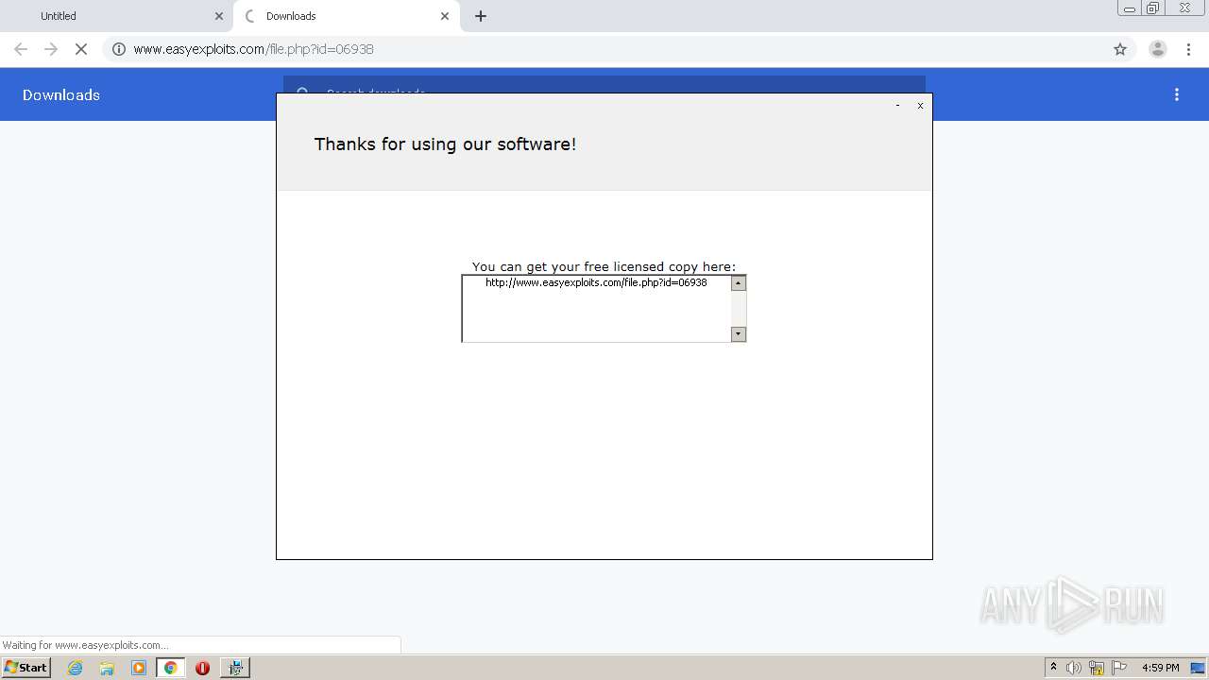Open Action Center flag icon
This screenshot has height=680, width=1209.
[1119, 668]
